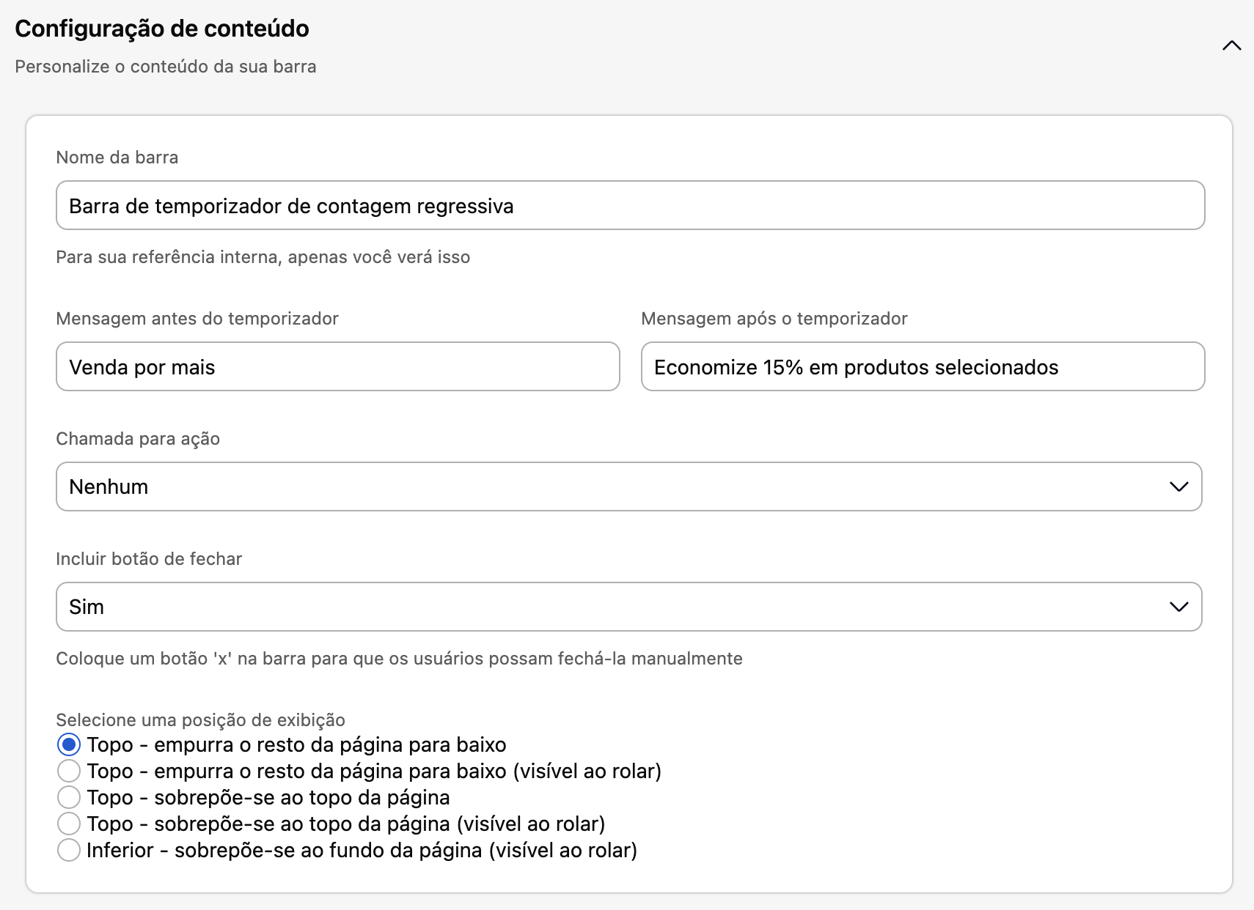Click the chevron icon on the Incluir botão de fechar selector
The height and width of the screenshot is (910, 1254).
tap(1178, 606)
